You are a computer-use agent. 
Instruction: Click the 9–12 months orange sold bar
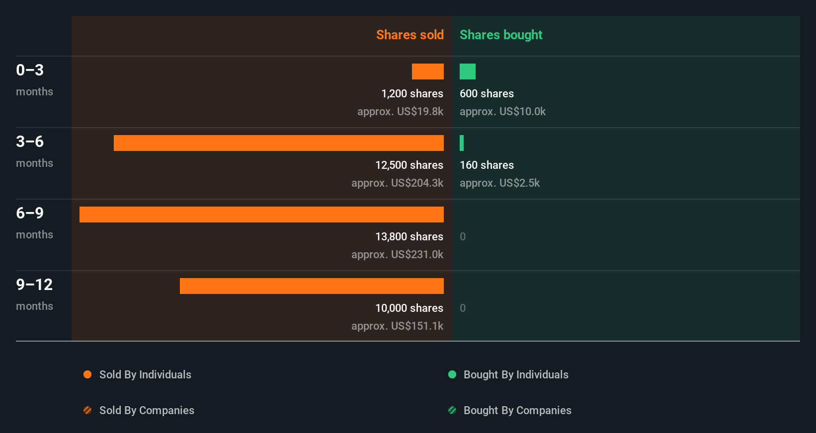tap(312, 286)
